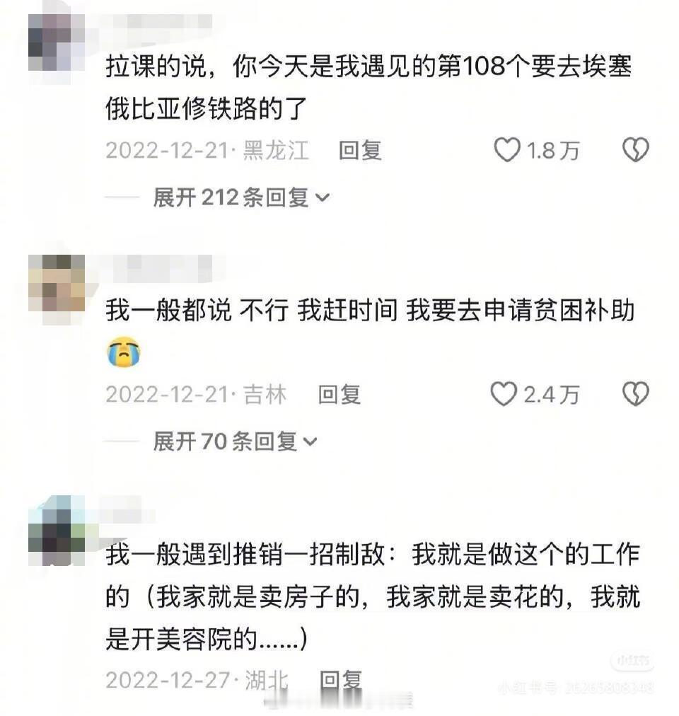Image resolution: width=679 pixels, height=716 pixels.
Task: Select the 拉课的说 comment text
Action: 369,87
